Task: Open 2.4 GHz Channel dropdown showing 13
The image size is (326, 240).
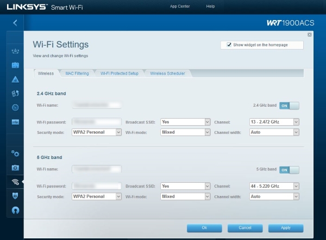Action: [x=274, y=122]
